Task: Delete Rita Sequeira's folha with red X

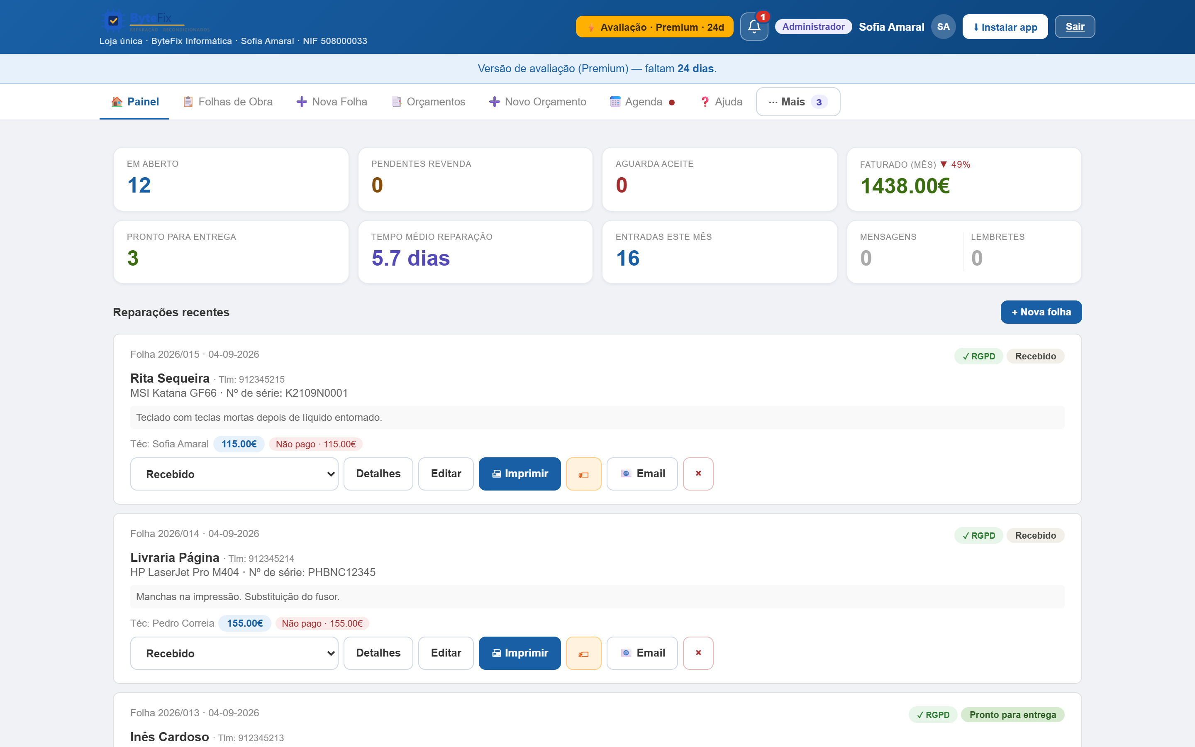Action: pos(698,474)
